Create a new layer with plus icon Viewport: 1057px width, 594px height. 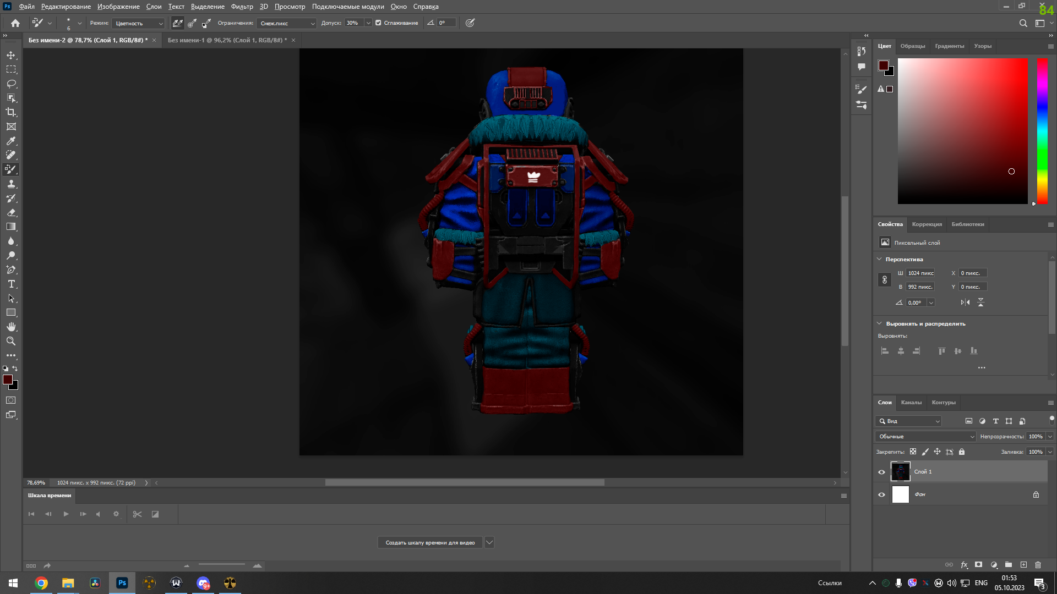(x=1023, y=565)
